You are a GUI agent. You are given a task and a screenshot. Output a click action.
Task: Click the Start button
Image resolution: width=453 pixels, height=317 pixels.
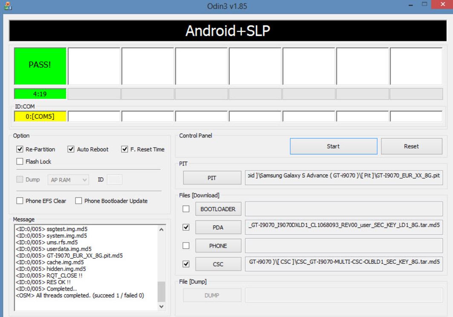pos(333,146)
